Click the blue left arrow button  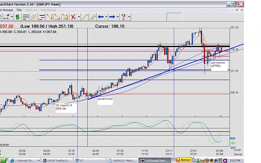[x=101, y=17]
